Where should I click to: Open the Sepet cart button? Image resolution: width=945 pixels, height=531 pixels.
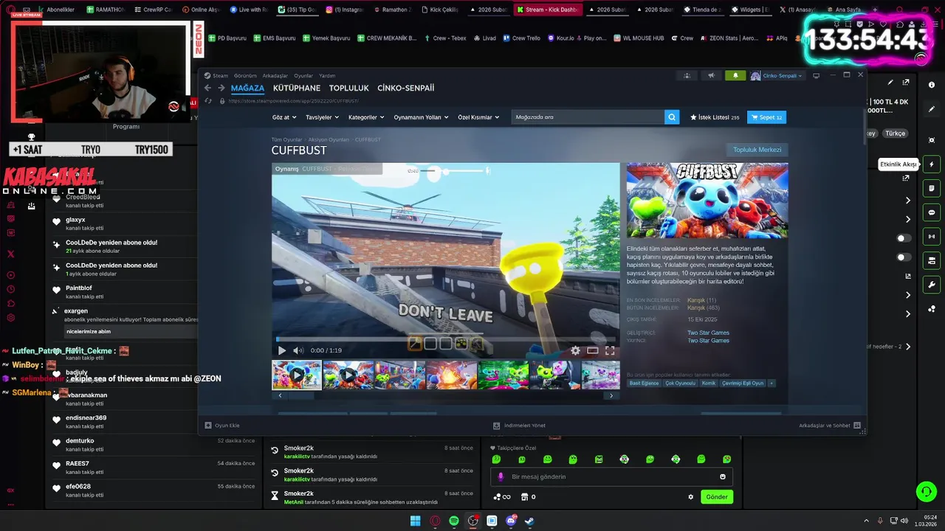pos(767,117)
